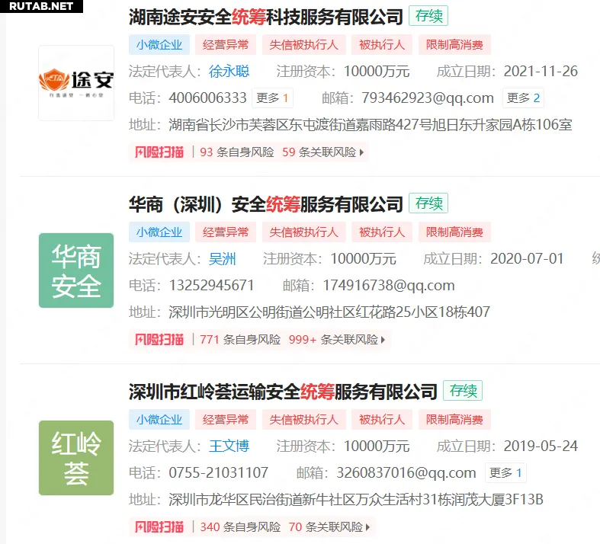Image resolution: width=600 pixels, height=544 pixels.
Task: Click legal representative 吴洲
Action: pos(222,259)
